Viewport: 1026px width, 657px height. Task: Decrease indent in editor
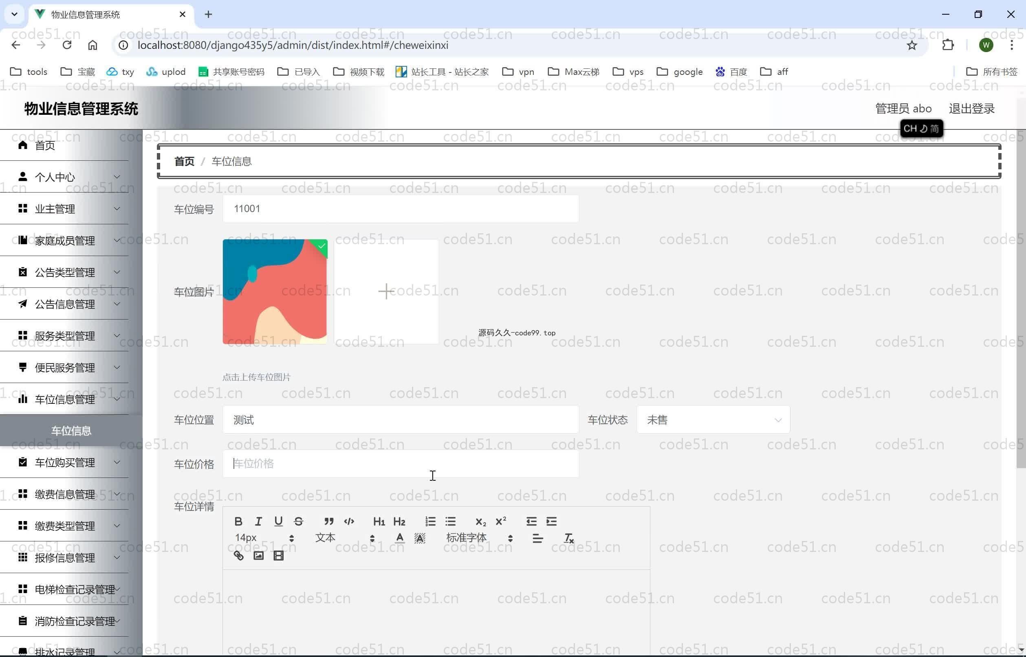(531, 521)
